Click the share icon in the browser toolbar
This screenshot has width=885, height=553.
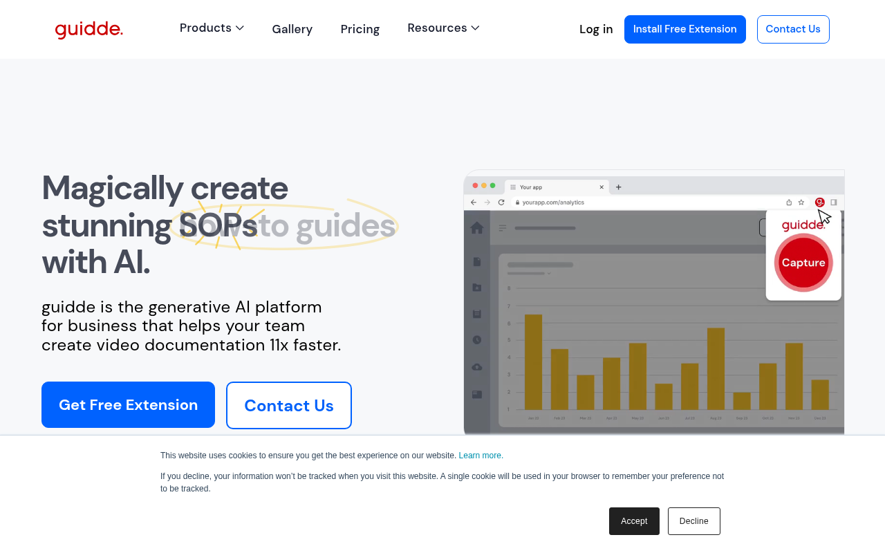coord(789,202)
